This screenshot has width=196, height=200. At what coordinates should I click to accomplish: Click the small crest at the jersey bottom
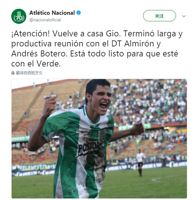coord(70,192)
